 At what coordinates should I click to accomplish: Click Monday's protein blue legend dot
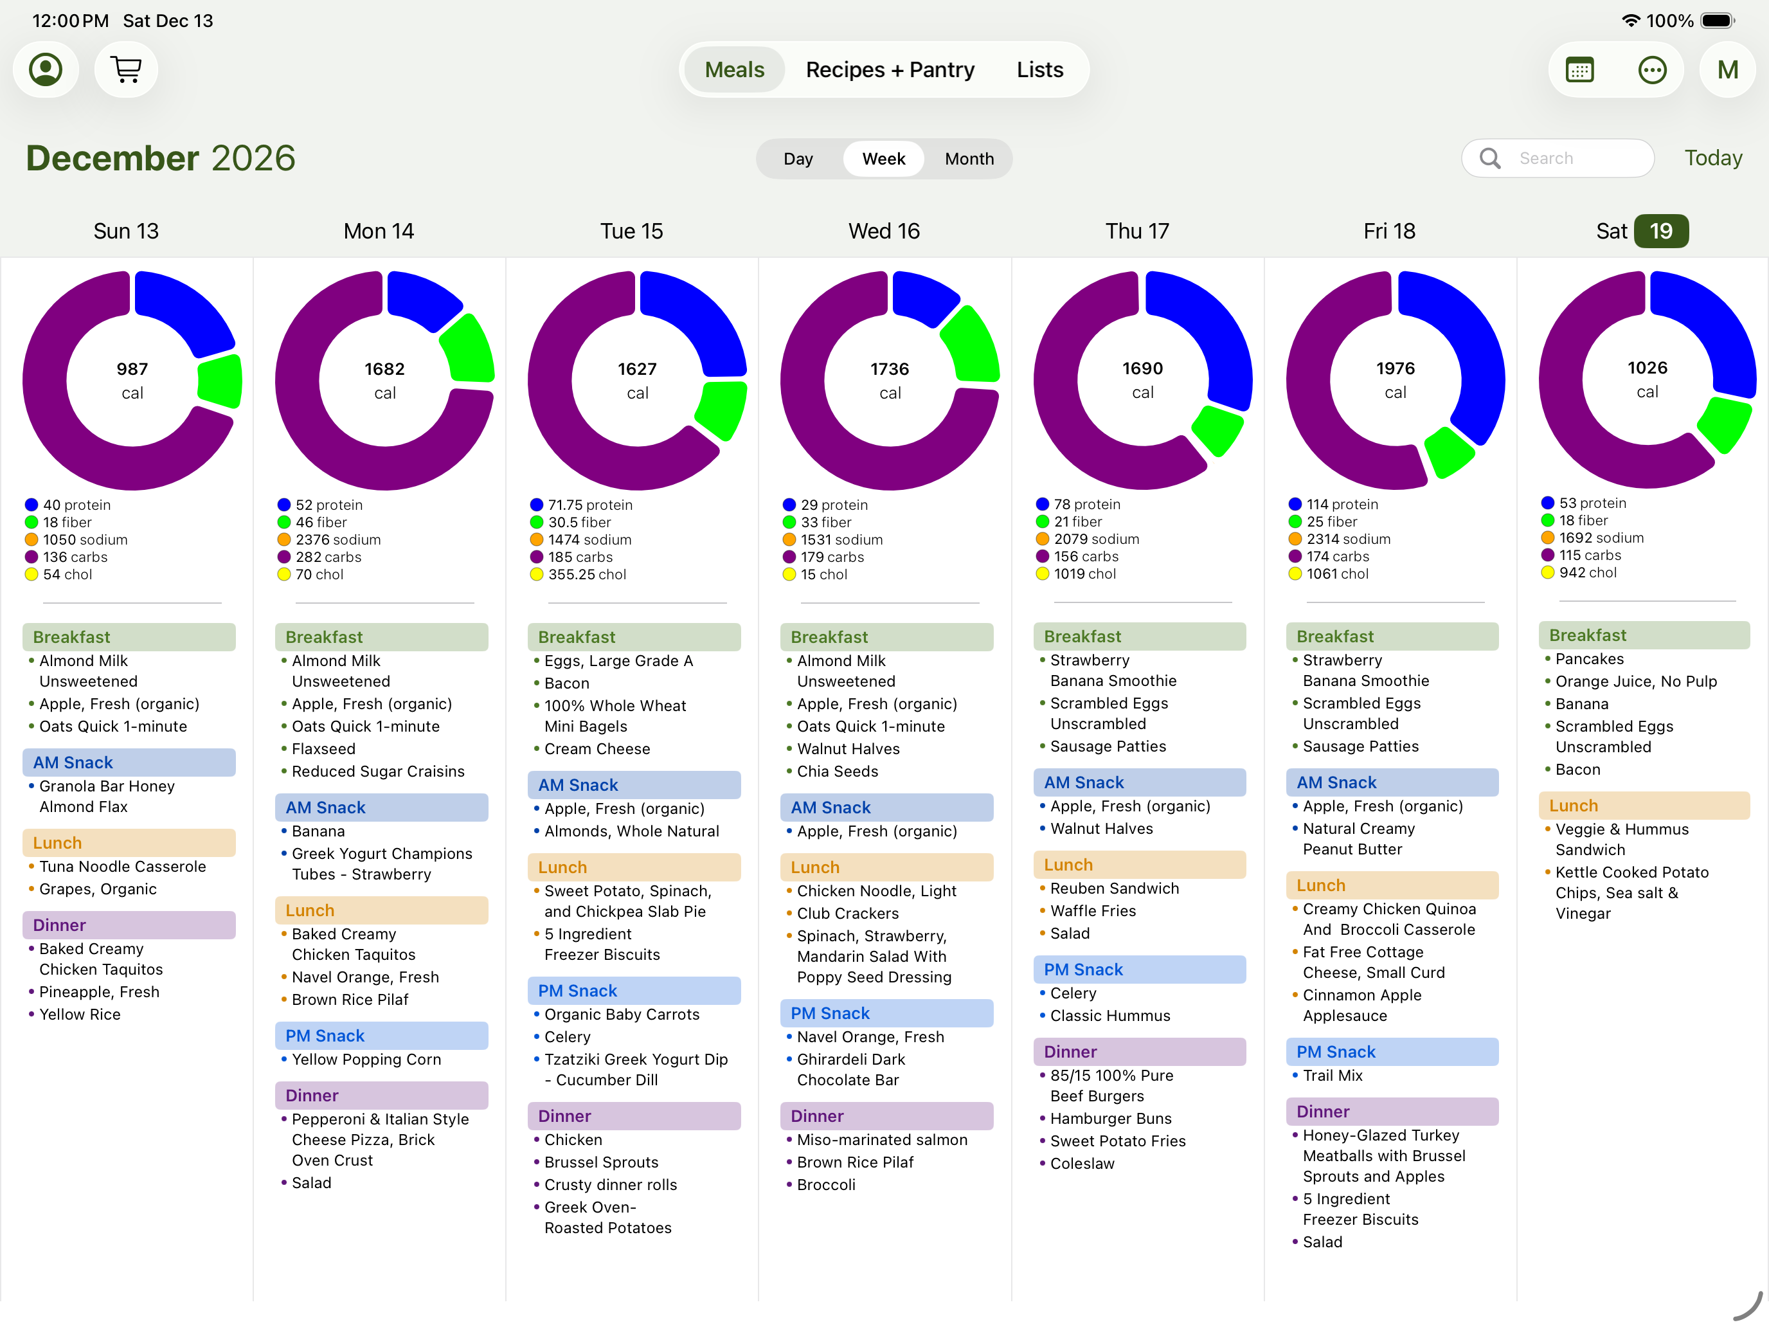pos(284,505)
